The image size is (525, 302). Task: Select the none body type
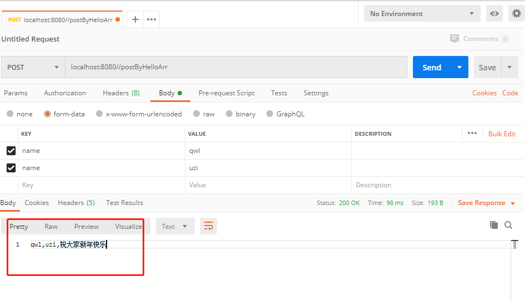(x=10, y=114)
